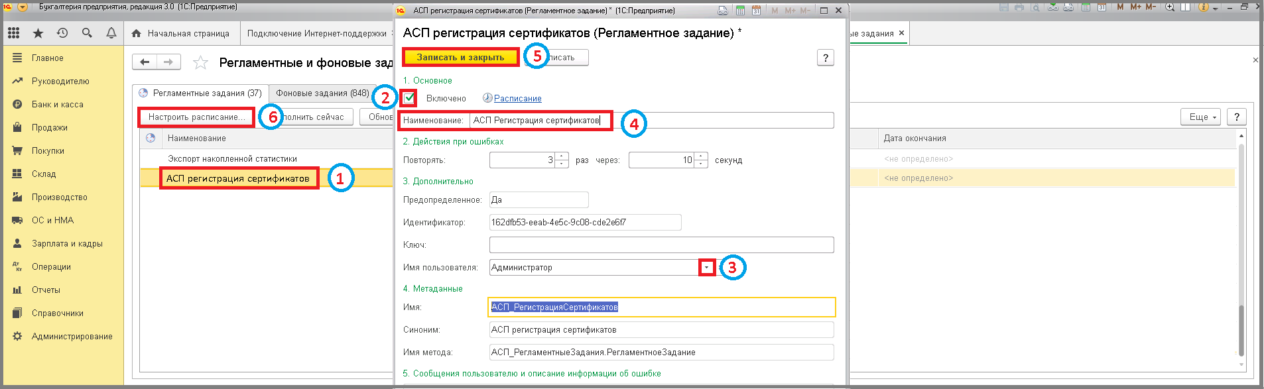The width and height of the screenshot is (1264, 389).
Task: Select the Фоновые задания (848) tab
Action: pos(322,93)
